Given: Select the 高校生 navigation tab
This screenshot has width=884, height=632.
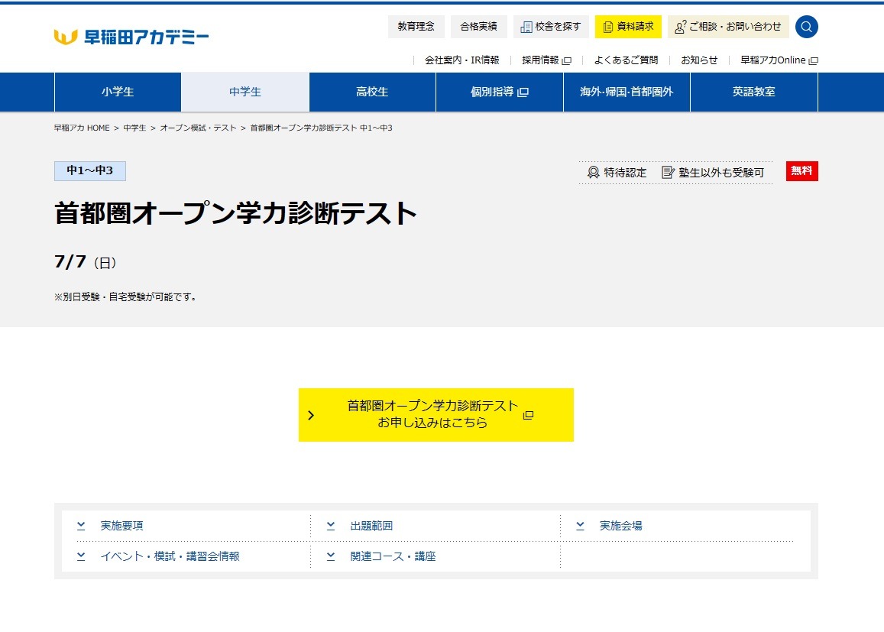Looking at the screenshot, I should coord(373,92).
